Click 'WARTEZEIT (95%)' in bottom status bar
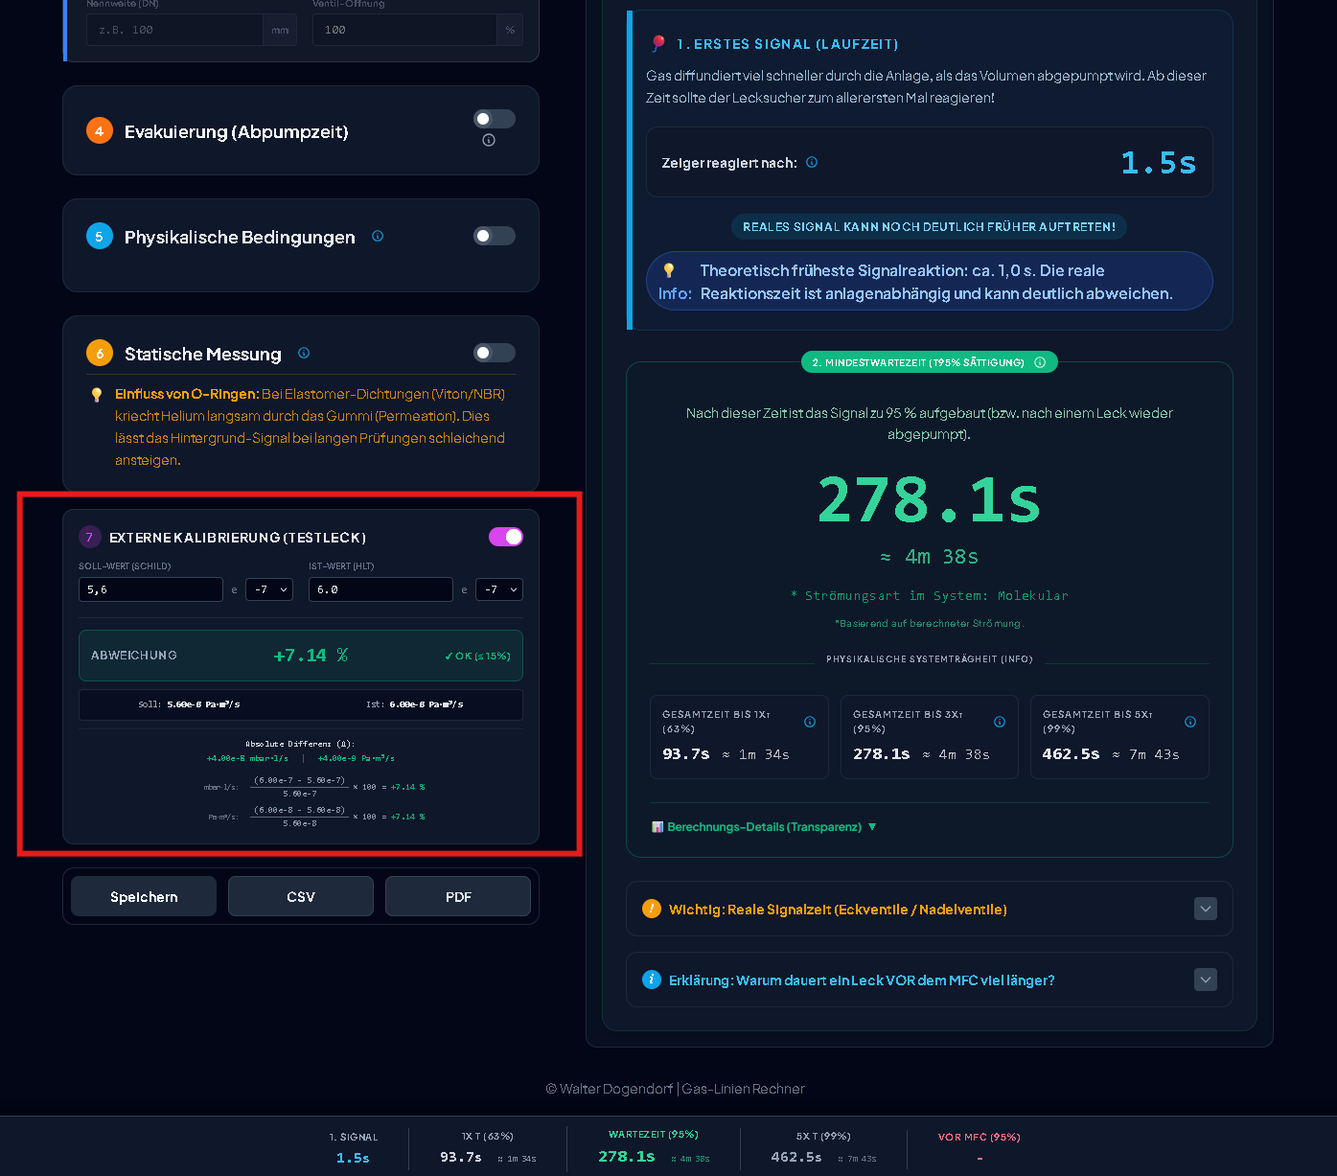Image resolution: width=1337 pixels, height=1176 pixels. point(654,1135)
